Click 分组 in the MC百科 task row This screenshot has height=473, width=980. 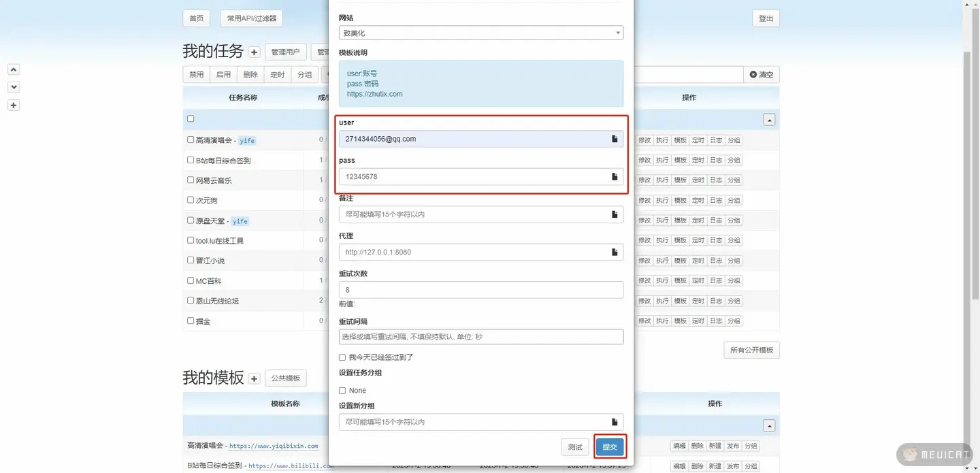[x=734, y=280]
